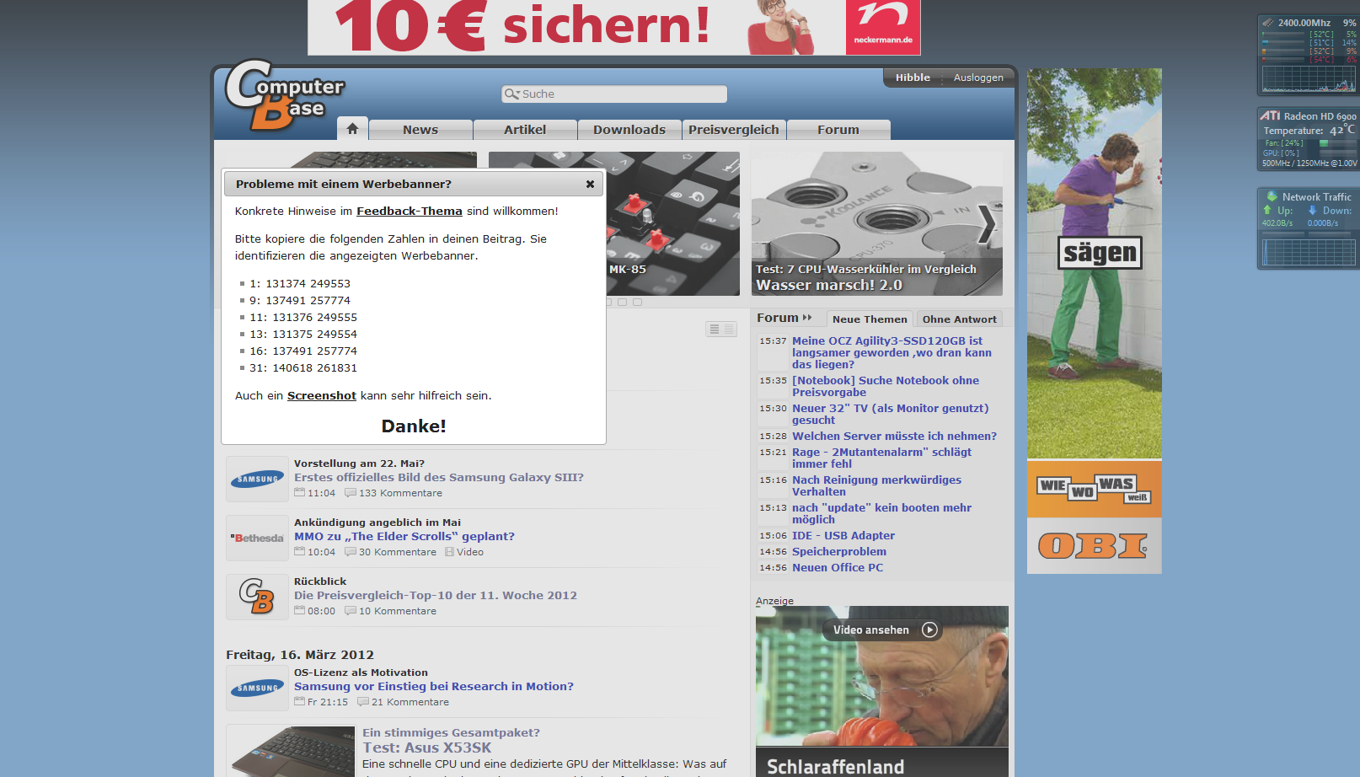Screen dimensions: 1360x777
Task: Open the Hibble user profile link
Action: click(x=913, y=78)
